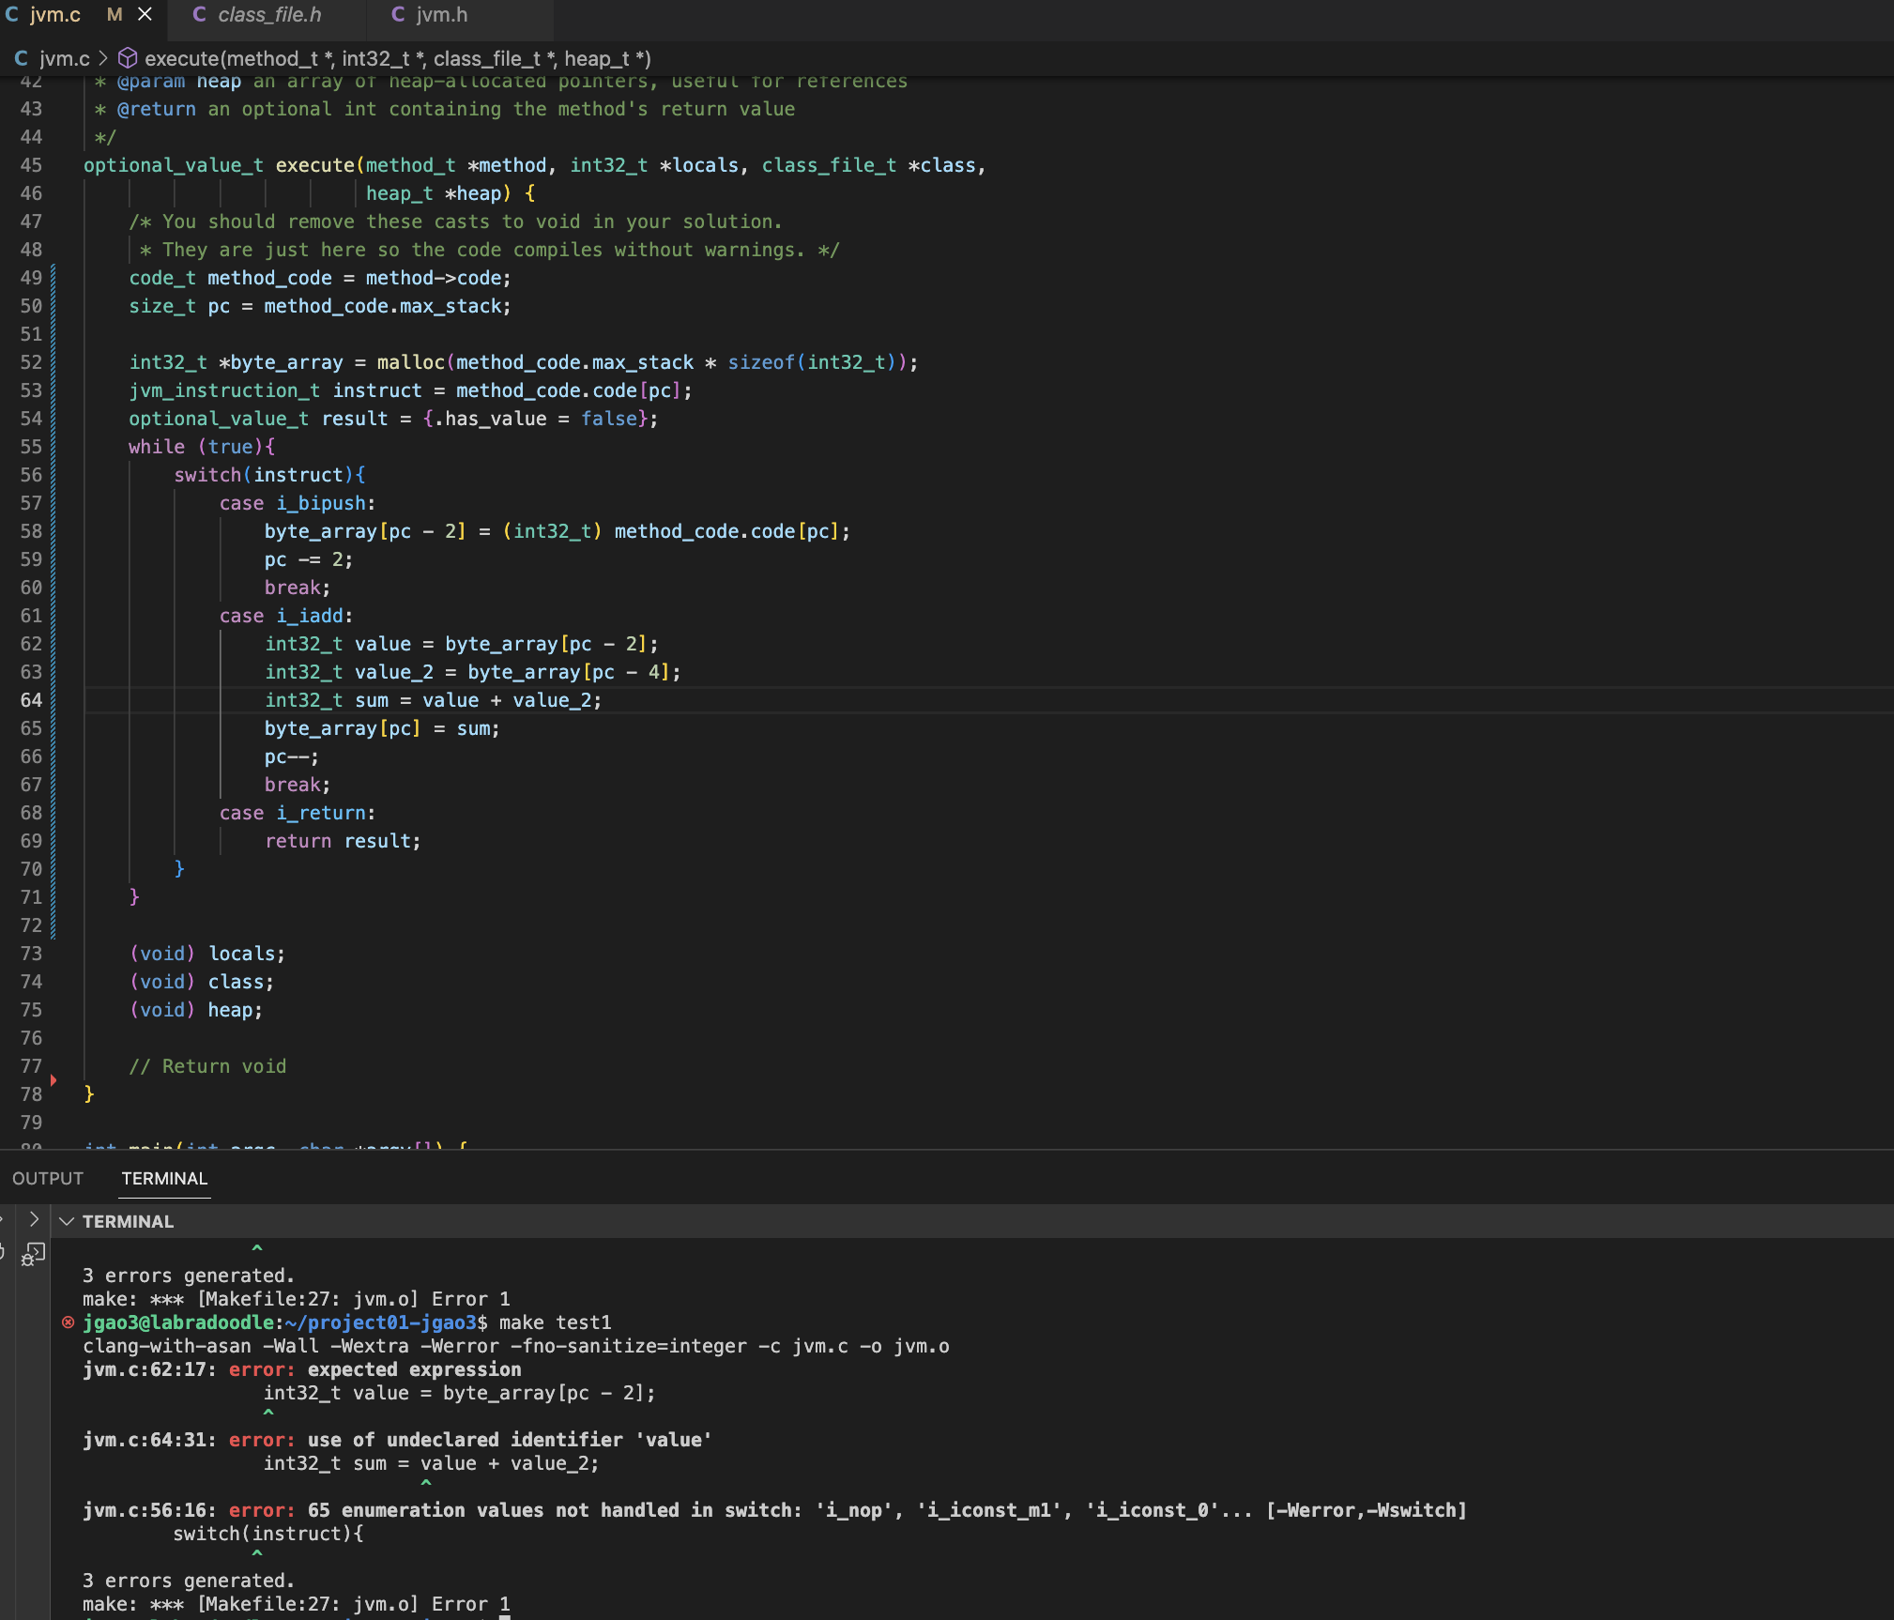Switch to the OUTPUT panel tab
This screenshot has height=1620, width=1894.
48,1178
